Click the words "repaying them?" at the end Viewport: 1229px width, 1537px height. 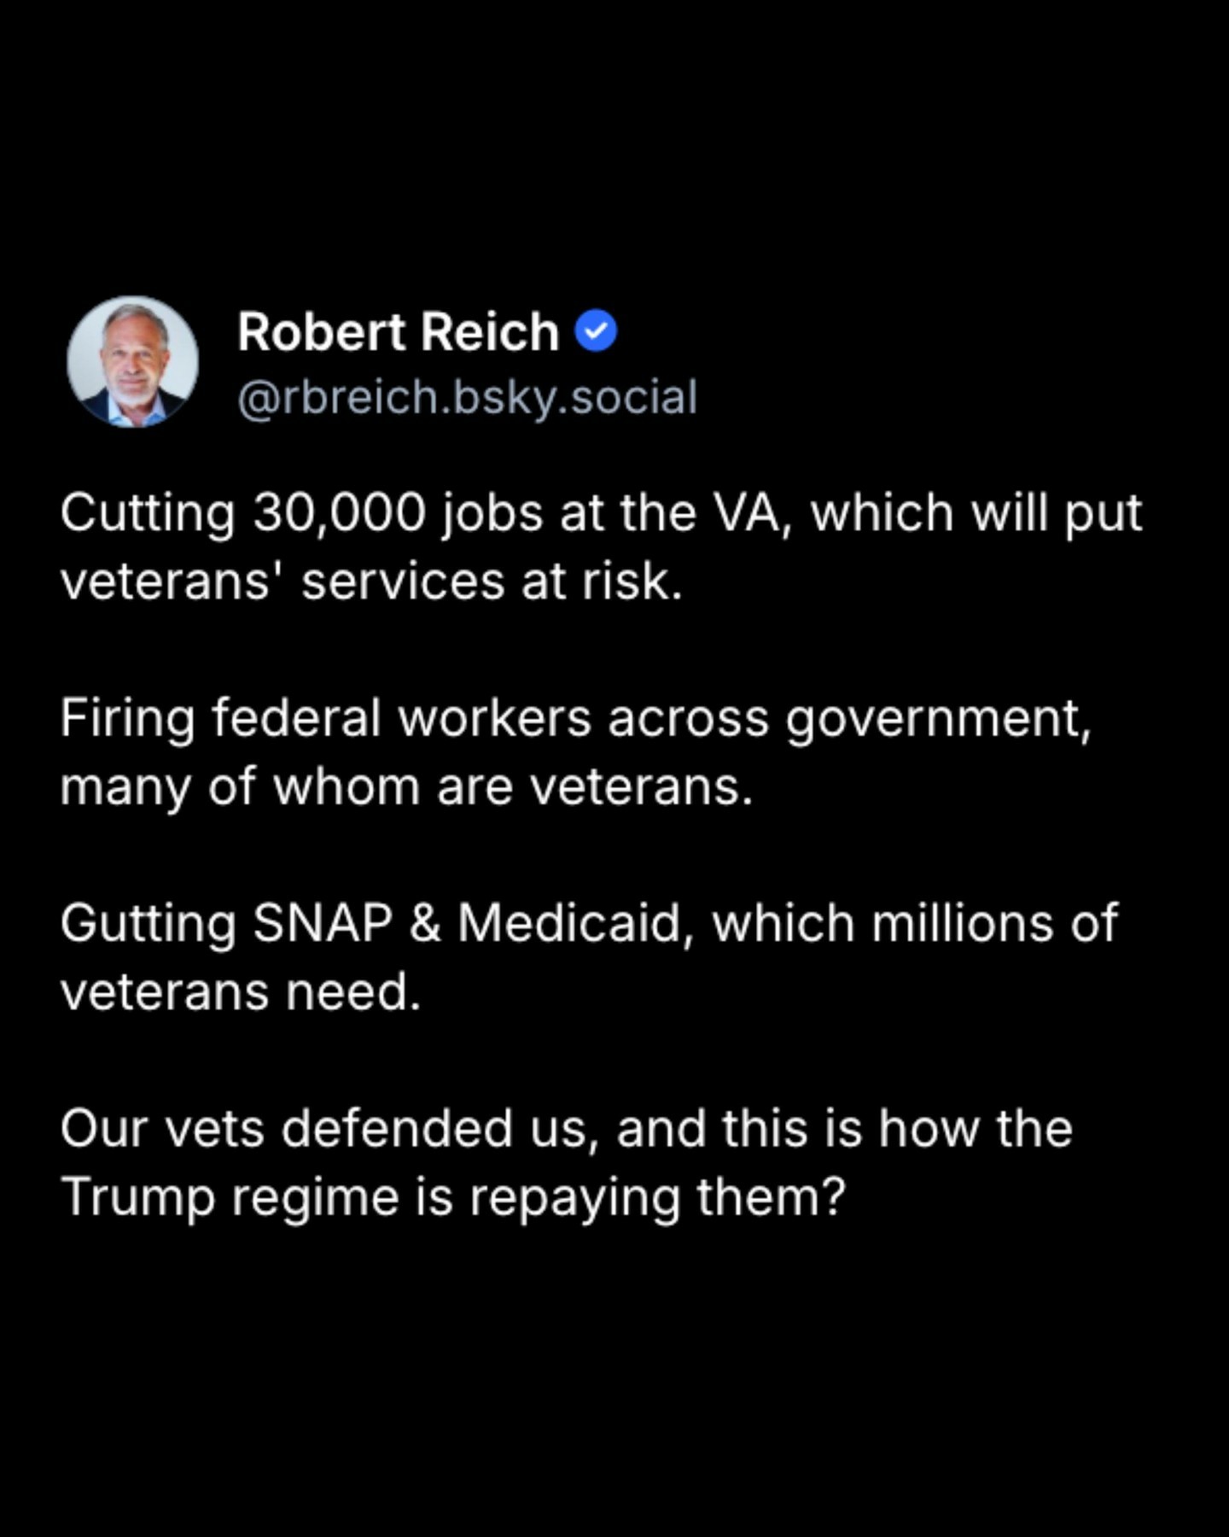tap(657, 1197)
